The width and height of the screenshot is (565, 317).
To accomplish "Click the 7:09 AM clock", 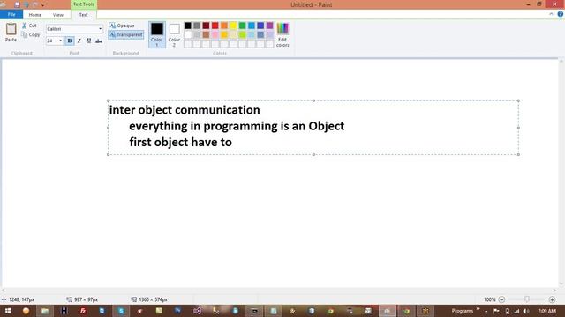I will point(547,311).
